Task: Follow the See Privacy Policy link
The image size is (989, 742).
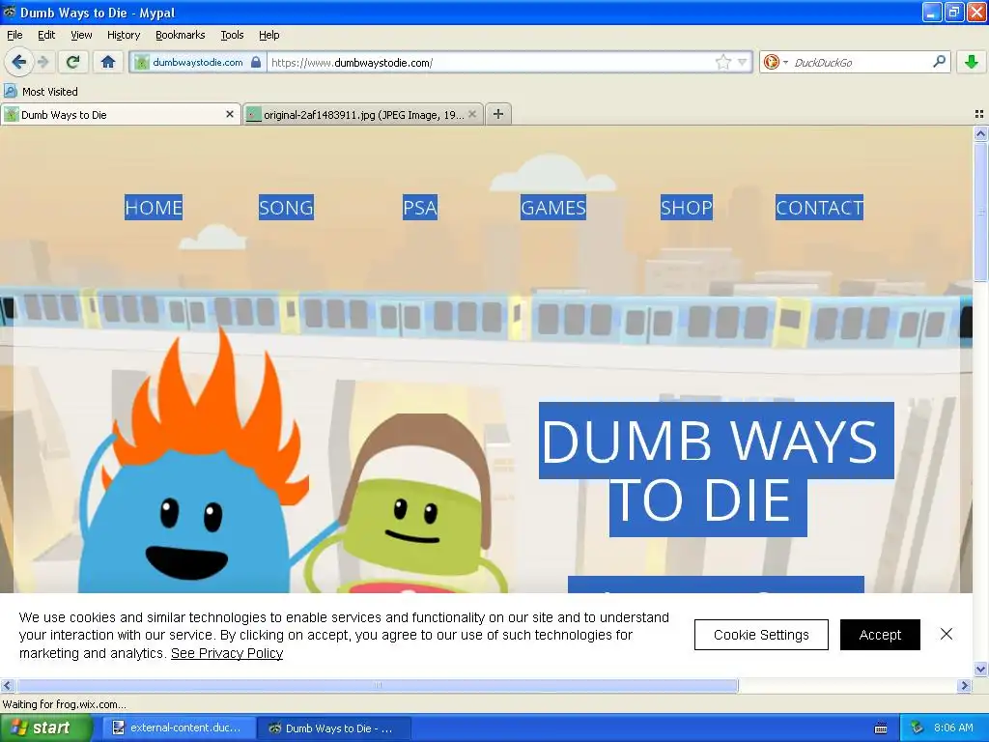Action: point(227,653)
